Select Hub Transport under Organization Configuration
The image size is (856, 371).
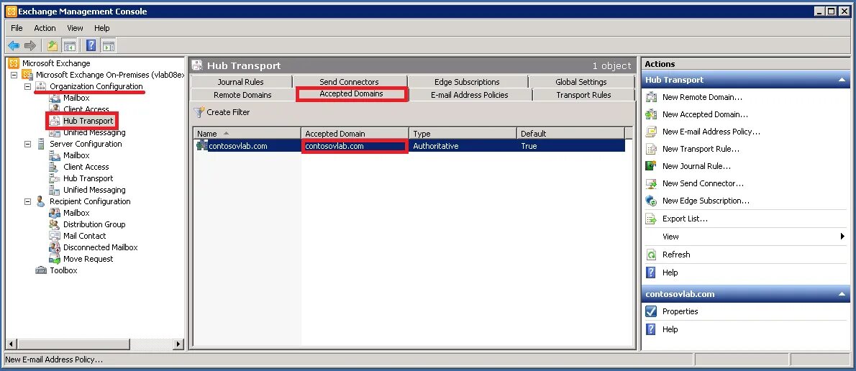88,121
